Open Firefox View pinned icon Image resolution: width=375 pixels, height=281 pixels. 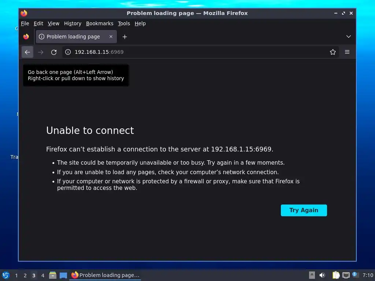pyautogui.click(x=26, y=37)
